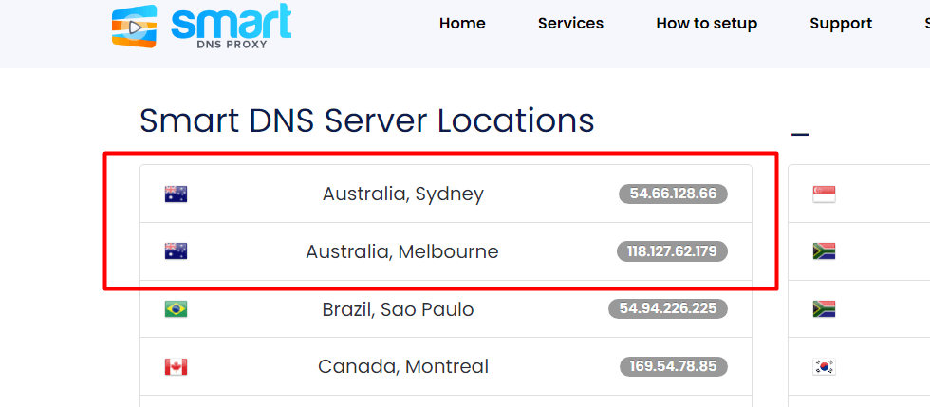
Task: Open the How to setup menu
Action: coord(706,24)
